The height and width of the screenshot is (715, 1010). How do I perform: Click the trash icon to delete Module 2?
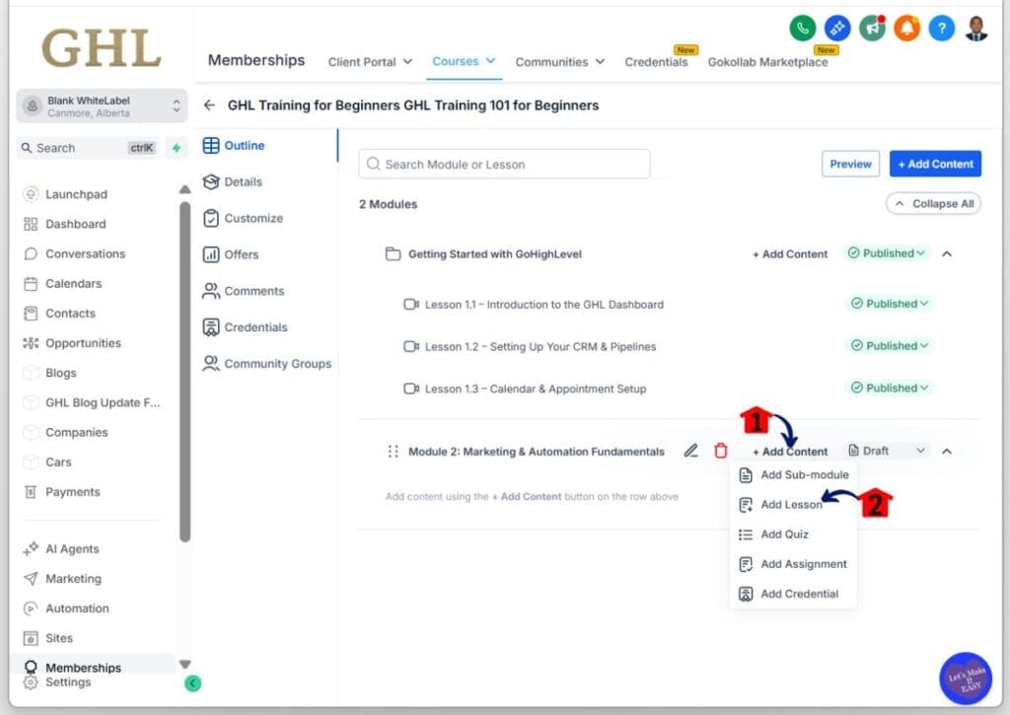[x=721, y=451]
